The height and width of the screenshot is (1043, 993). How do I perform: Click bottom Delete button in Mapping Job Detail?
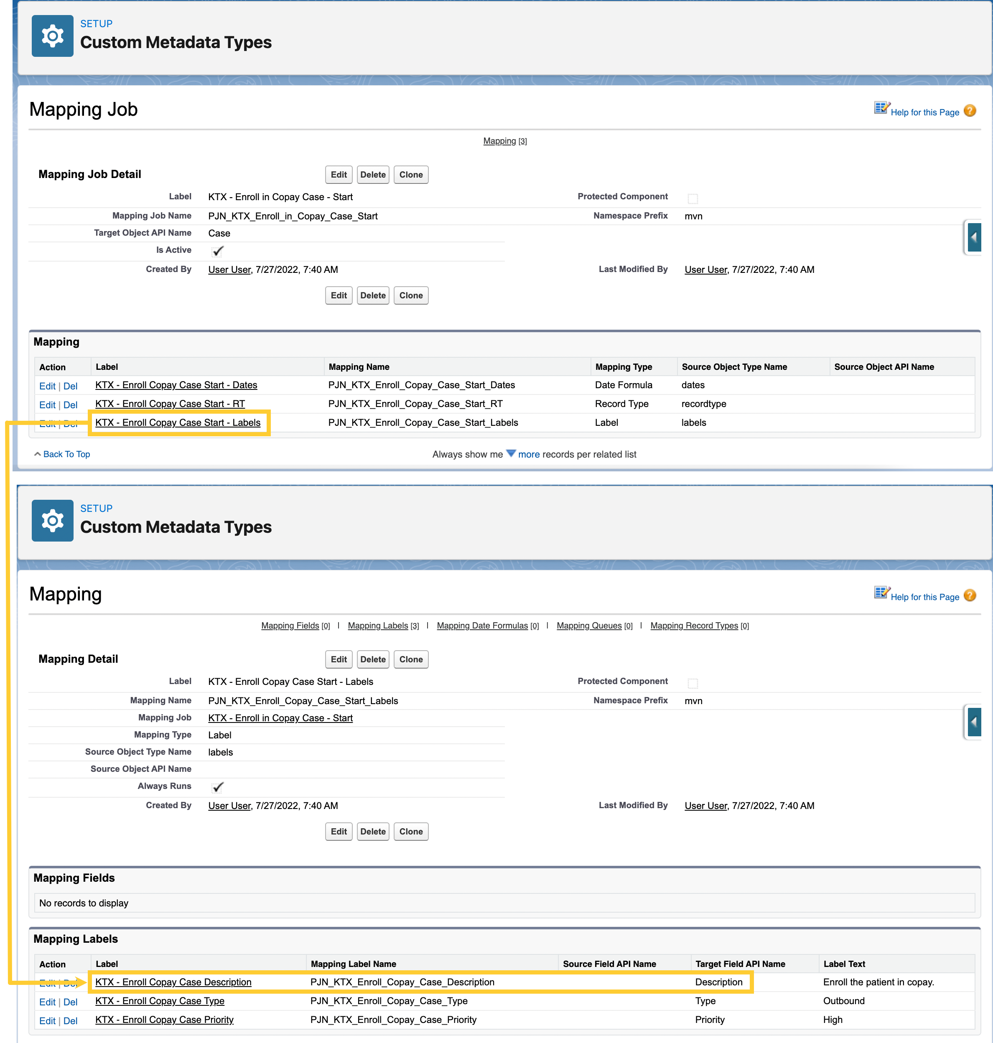(x=373, y=295)
